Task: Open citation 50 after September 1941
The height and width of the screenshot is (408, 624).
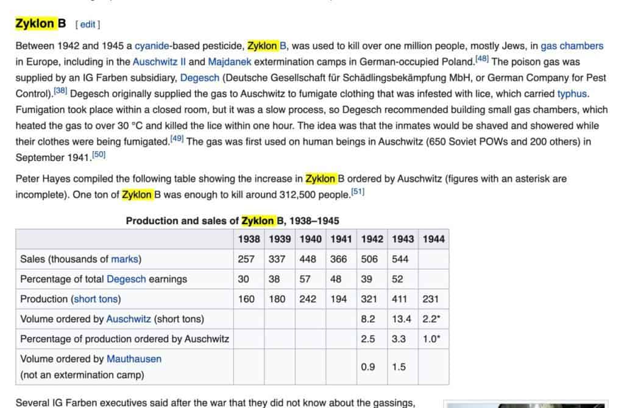Action: click(x=99, y=155)
